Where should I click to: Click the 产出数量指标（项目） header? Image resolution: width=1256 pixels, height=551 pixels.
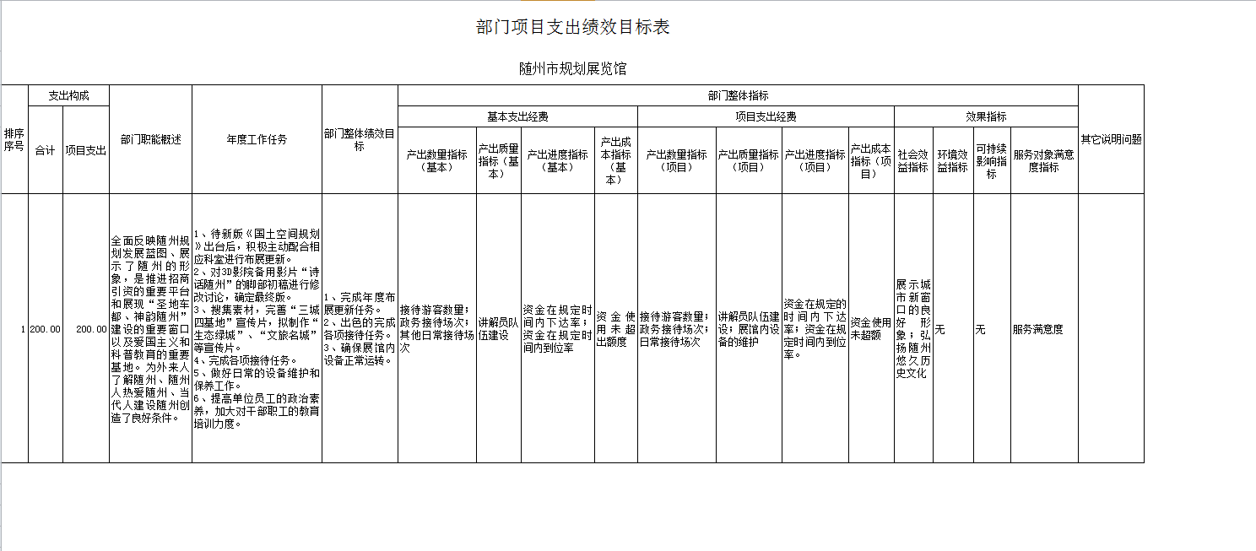676,160
